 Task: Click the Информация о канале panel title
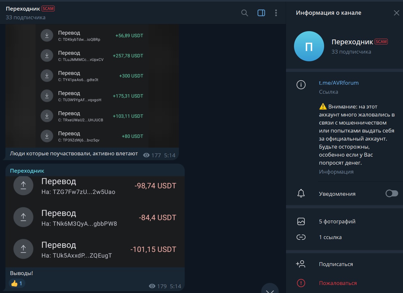[x=329, y=13]
